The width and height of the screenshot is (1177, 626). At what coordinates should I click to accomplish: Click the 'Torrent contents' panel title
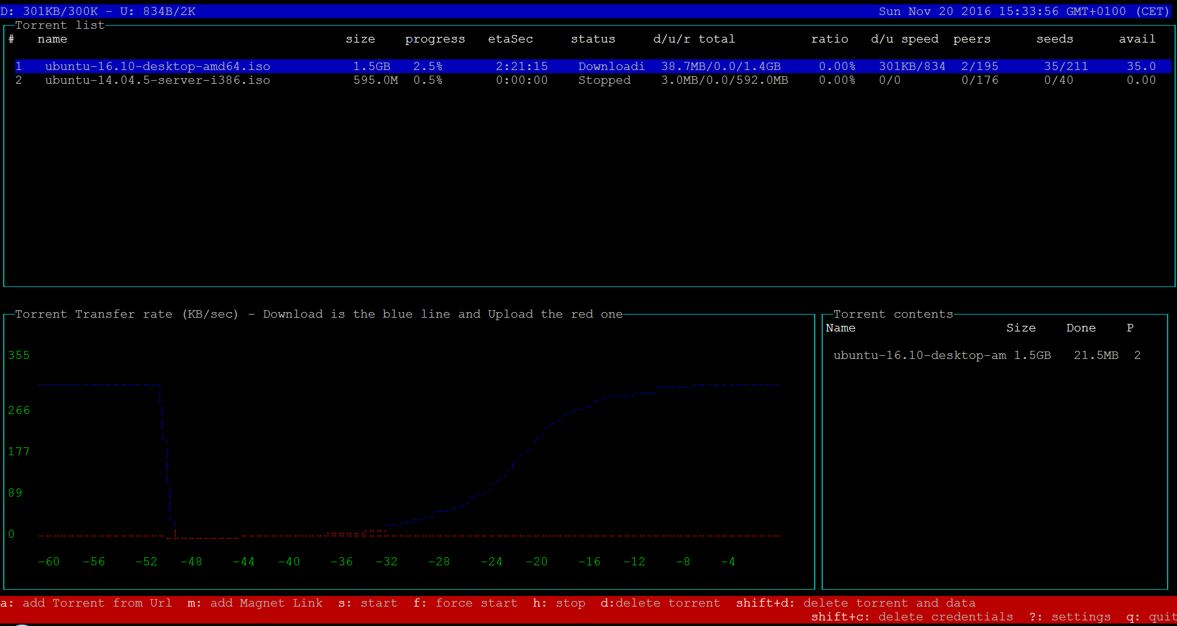pyautogui.click(x=894, y=314)
